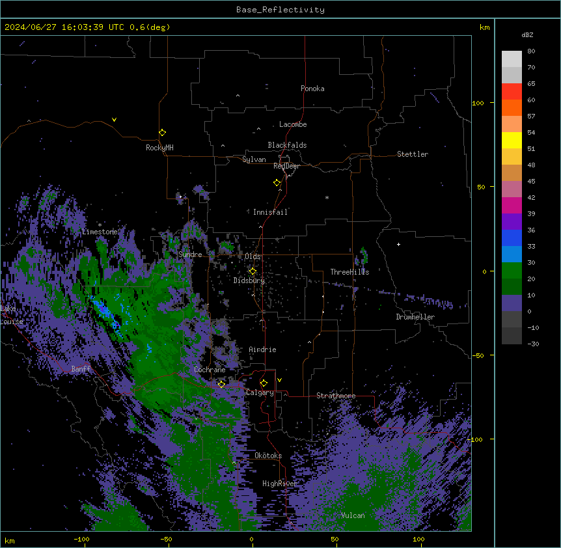The height and width of the screenshot is (548, 561).
Task: Click the yellow V marker beside Calgary
Action: tap(279, 380)
